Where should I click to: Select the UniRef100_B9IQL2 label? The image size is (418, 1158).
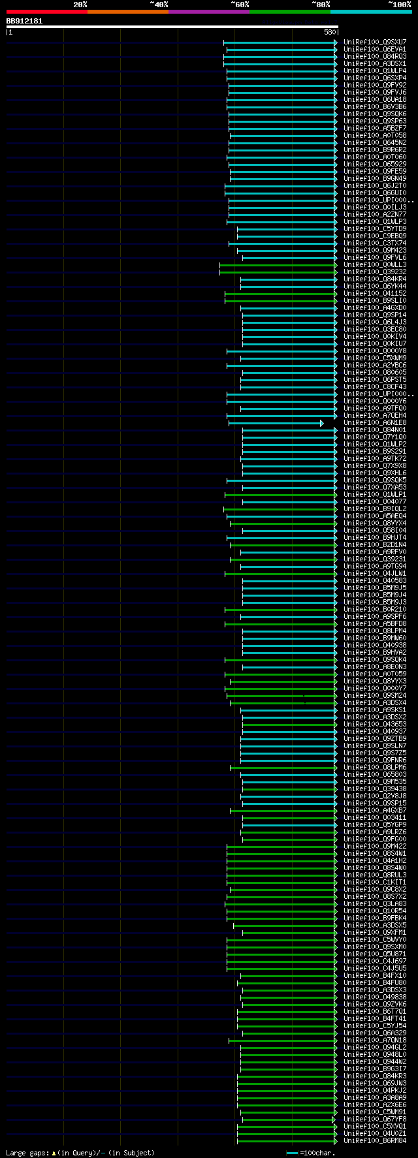(x=375, y=509)
